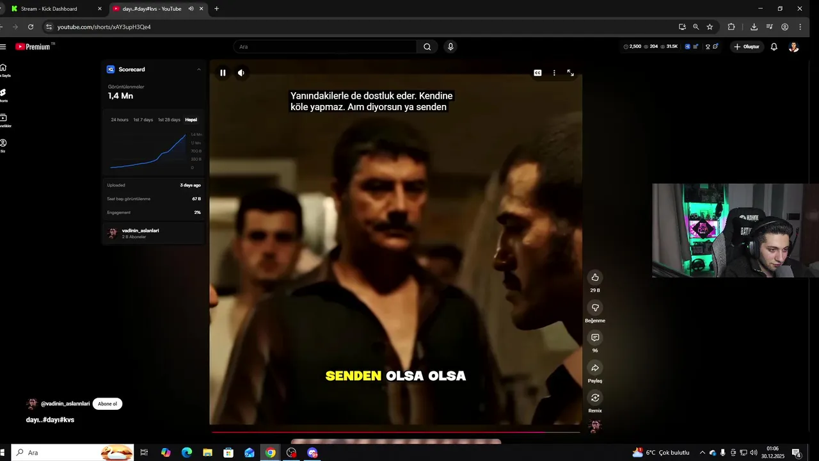Open Chrome profile icon
The height and width of the screenshot is (461, 819).
[784, 27]
